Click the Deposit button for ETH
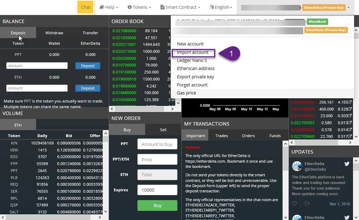359x220 pixels. [88, 88]
